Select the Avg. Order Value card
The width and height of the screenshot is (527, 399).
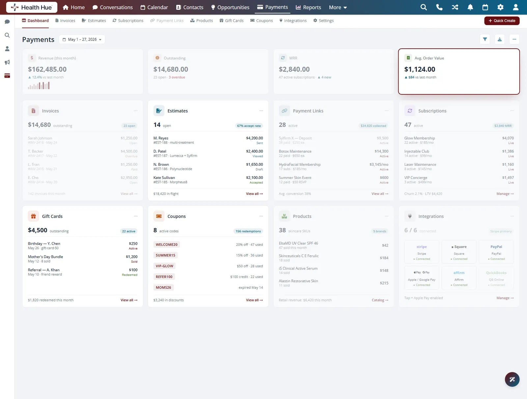(459, 72)
